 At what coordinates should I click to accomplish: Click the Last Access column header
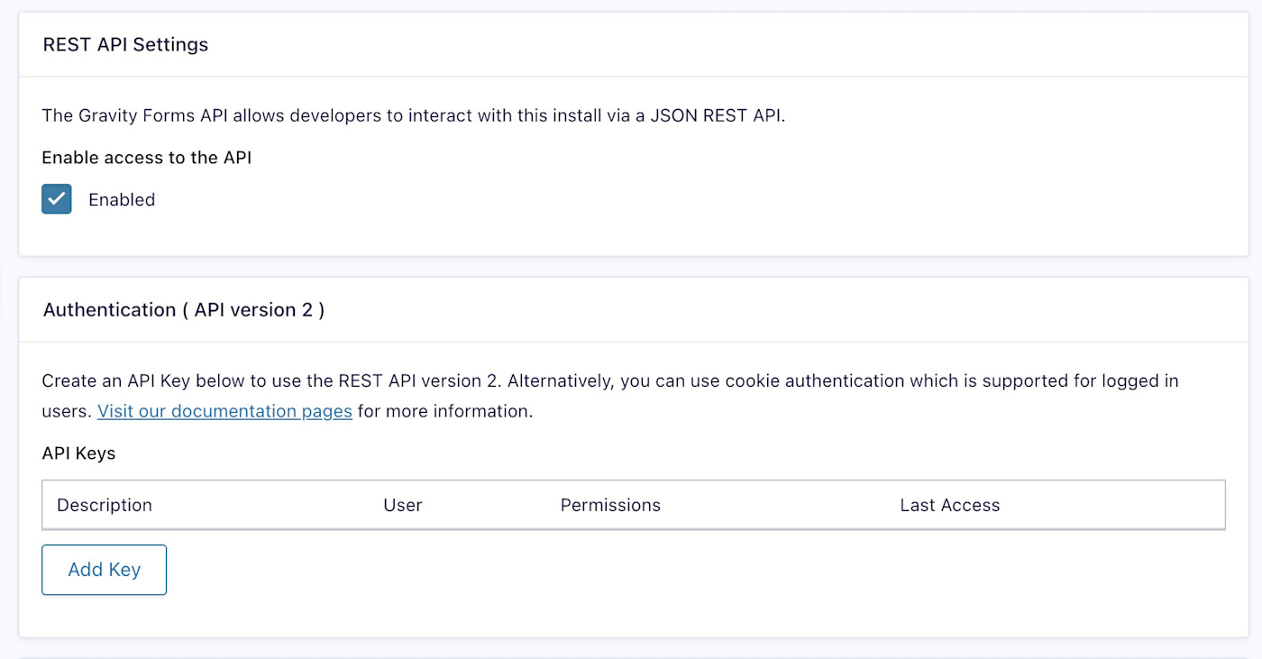point(950,505)
